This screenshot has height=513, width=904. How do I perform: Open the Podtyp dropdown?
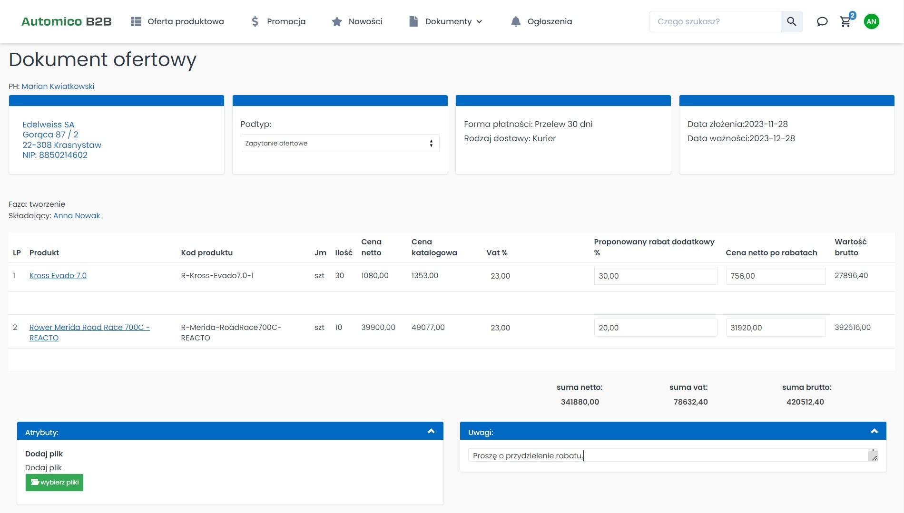[x=340, y=143]
